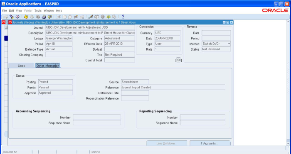Image resolution: width=291 pixels, height=154 pixels.
Task: Click the Currency field showing USD
Action: [168, 33]
